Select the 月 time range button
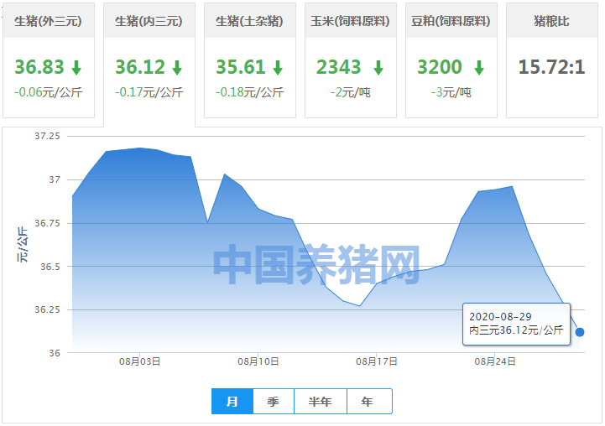 pos(232,402)
